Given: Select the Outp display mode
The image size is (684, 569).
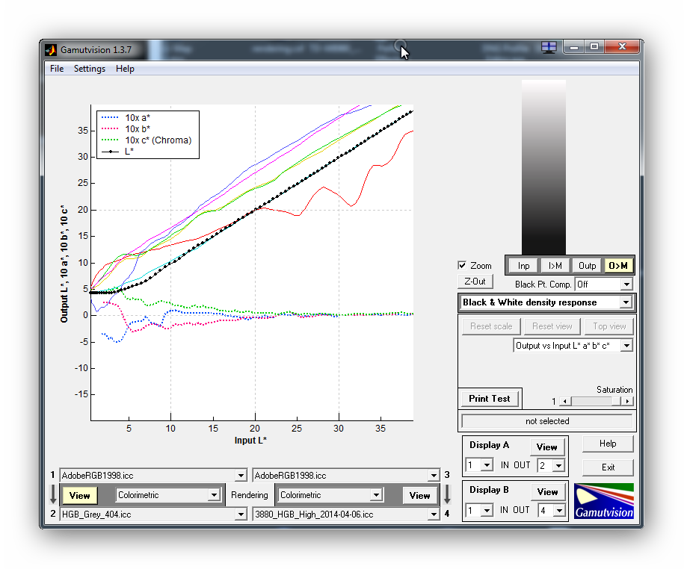Looking at the screenshot, I should (x=588, y=266).
